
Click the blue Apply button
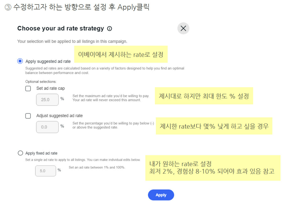(x=161, y=195)
